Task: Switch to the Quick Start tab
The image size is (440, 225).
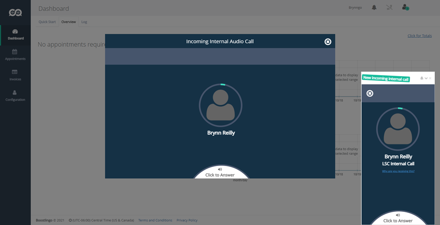Action: pyautogui.click(x=47, y=22)
